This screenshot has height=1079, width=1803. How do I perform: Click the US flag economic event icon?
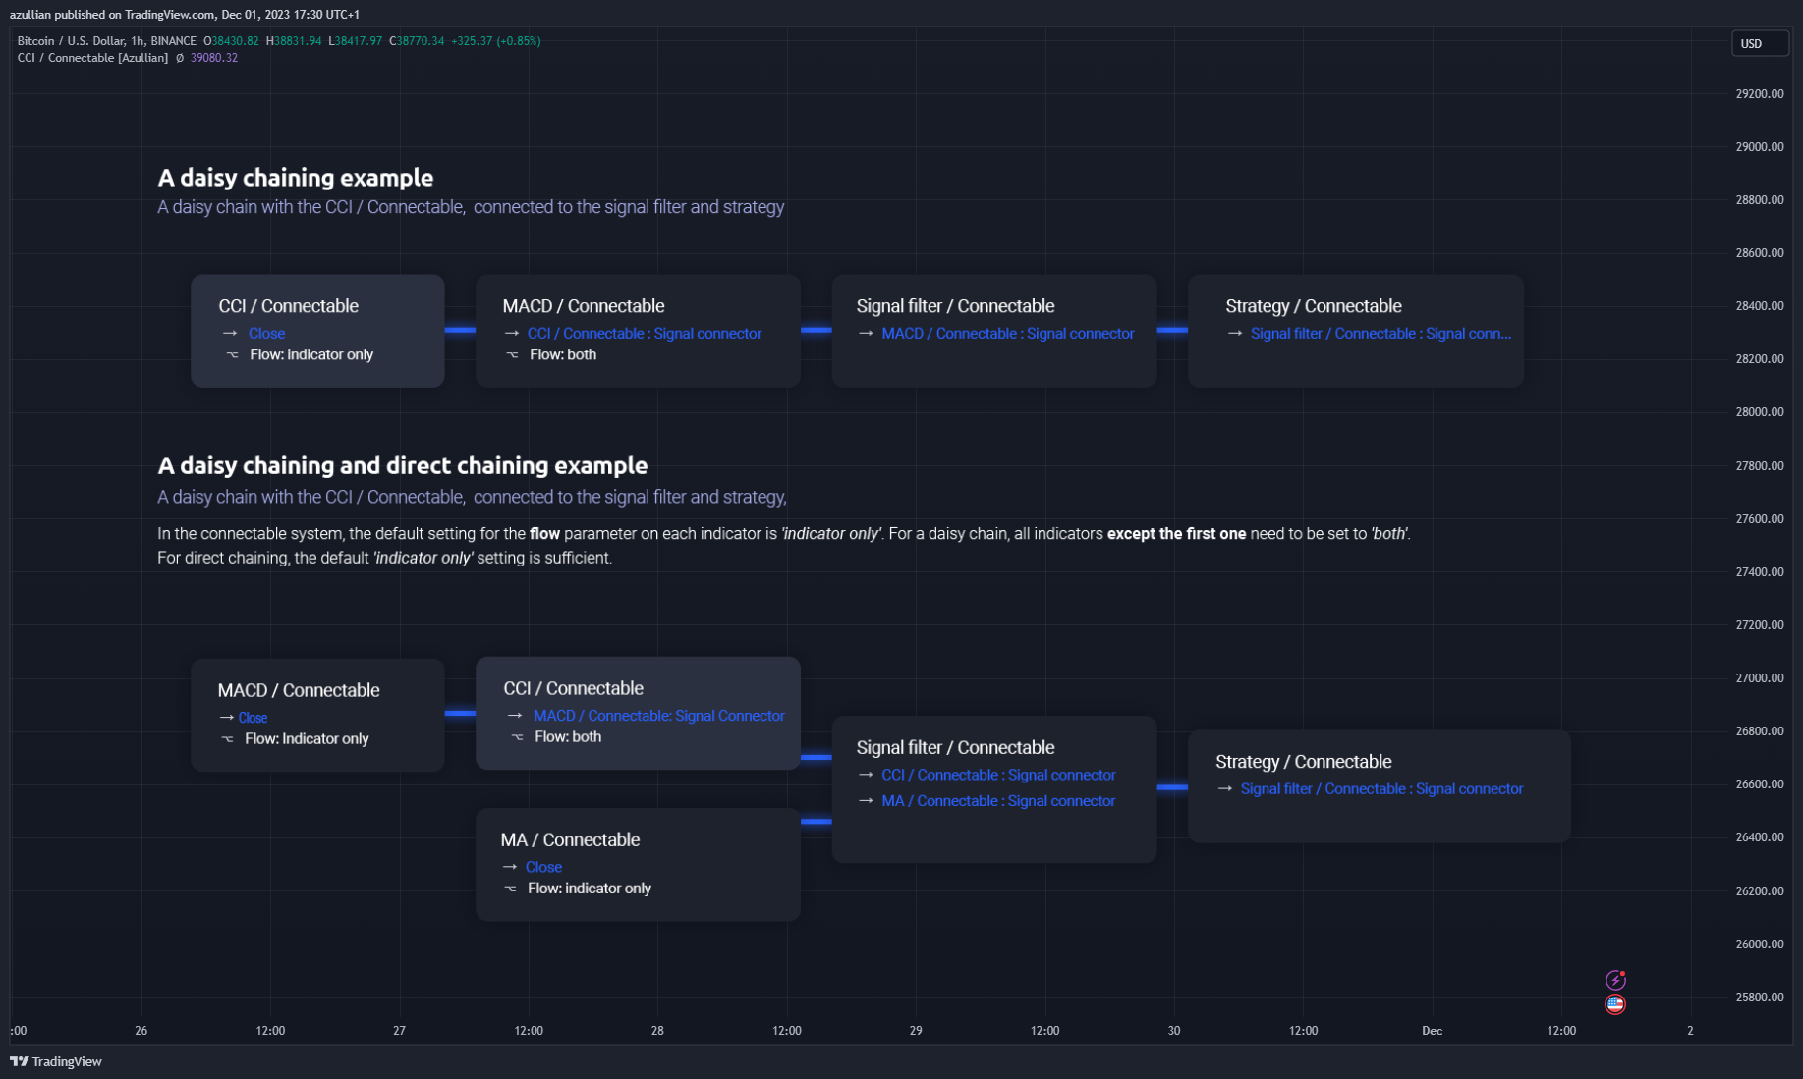(x=1615, y=1003)
